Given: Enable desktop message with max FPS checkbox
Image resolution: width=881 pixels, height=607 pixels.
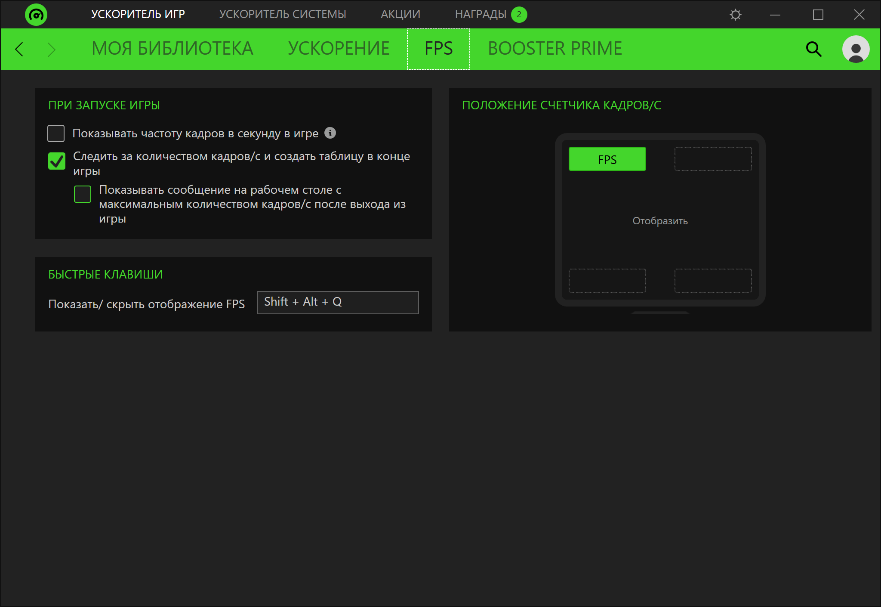Looking at the screenshot, I should tap(83, 194).
